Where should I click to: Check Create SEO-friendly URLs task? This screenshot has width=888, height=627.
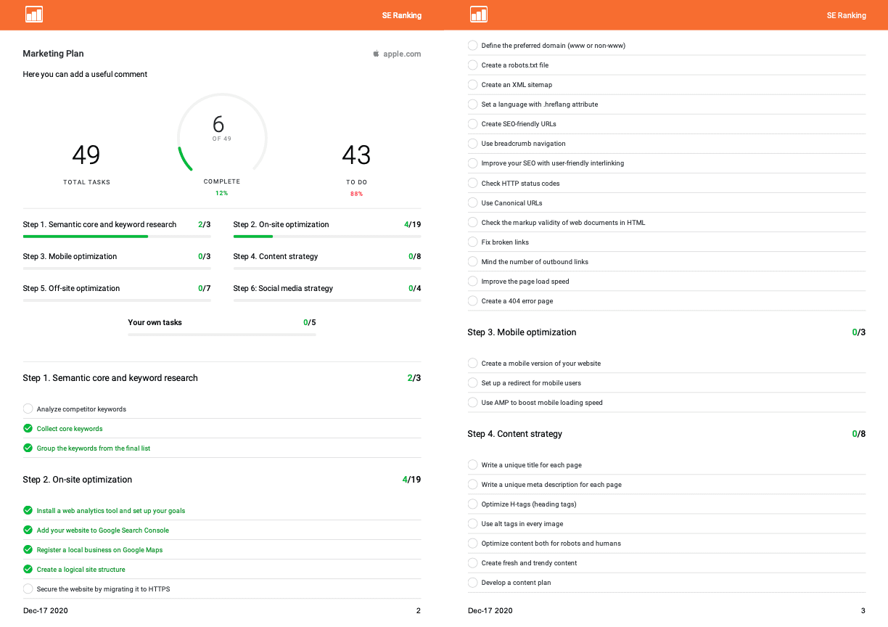click(473, 123)
